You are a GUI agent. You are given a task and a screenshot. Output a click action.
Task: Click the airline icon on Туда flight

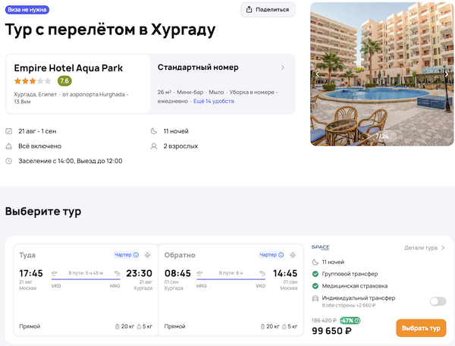point(147,255)
